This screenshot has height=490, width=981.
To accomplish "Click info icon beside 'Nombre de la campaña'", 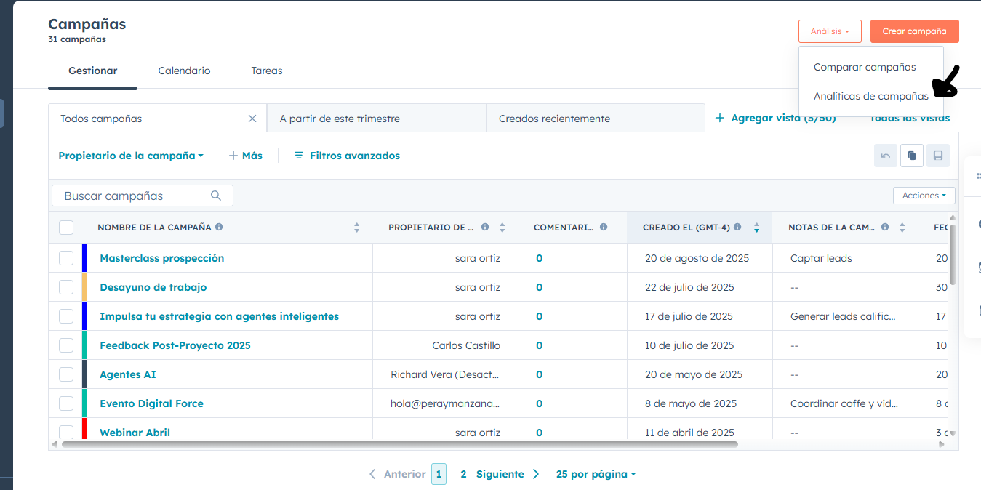I will (219, 227).
